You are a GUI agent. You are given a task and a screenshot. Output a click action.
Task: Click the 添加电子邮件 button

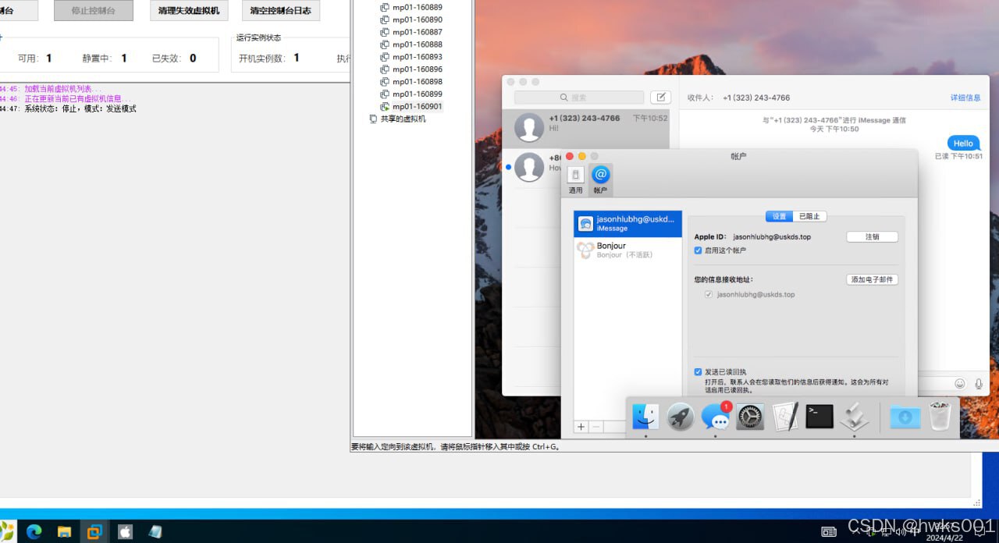coord(872,279)
